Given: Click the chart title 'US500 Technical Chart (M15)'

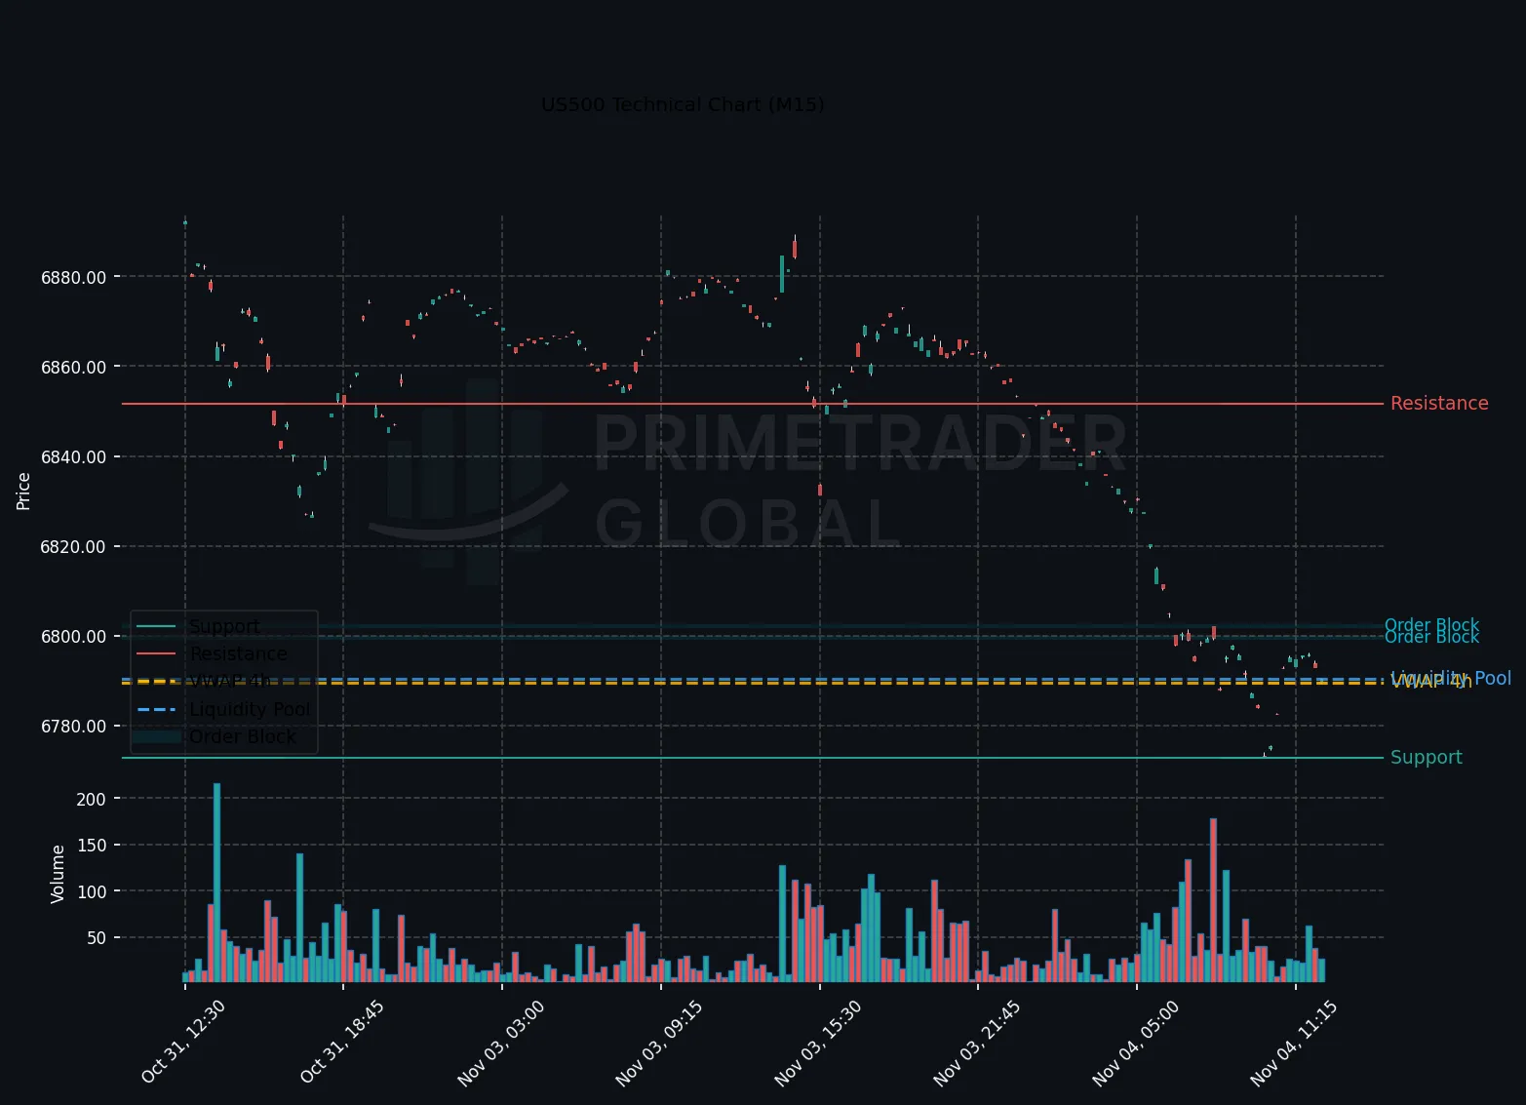Looking at the screenshot, I should tap(683, 104).
